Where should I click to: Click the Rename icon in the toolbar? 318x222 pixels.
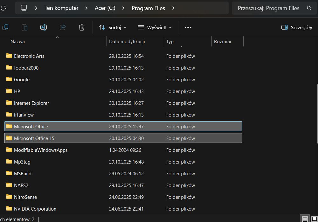44,27
